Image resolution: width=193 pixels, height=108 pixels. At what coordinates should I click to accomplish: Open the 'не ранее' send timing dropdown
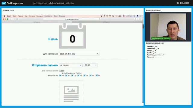click(x=71, y=65)
